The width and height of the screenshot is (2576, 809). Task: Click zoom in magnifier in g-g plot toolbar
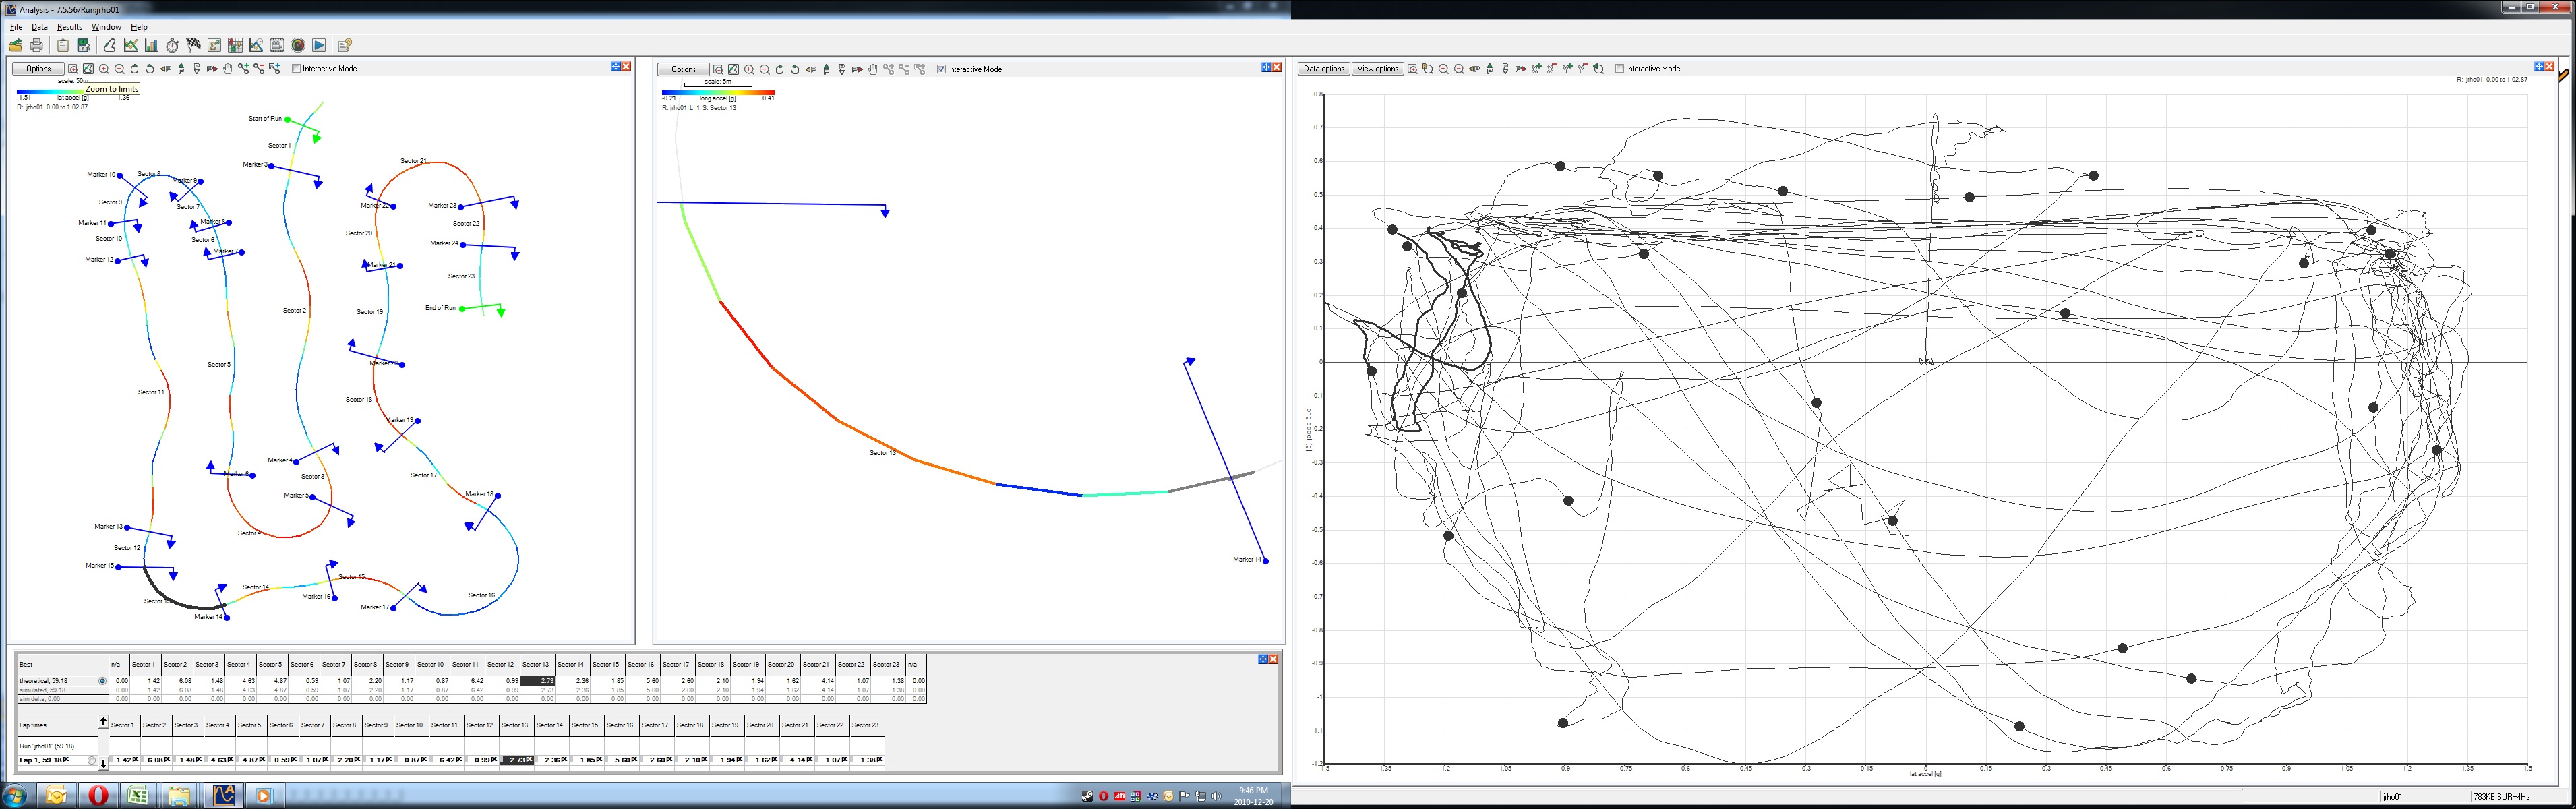tap(1443, 69)
